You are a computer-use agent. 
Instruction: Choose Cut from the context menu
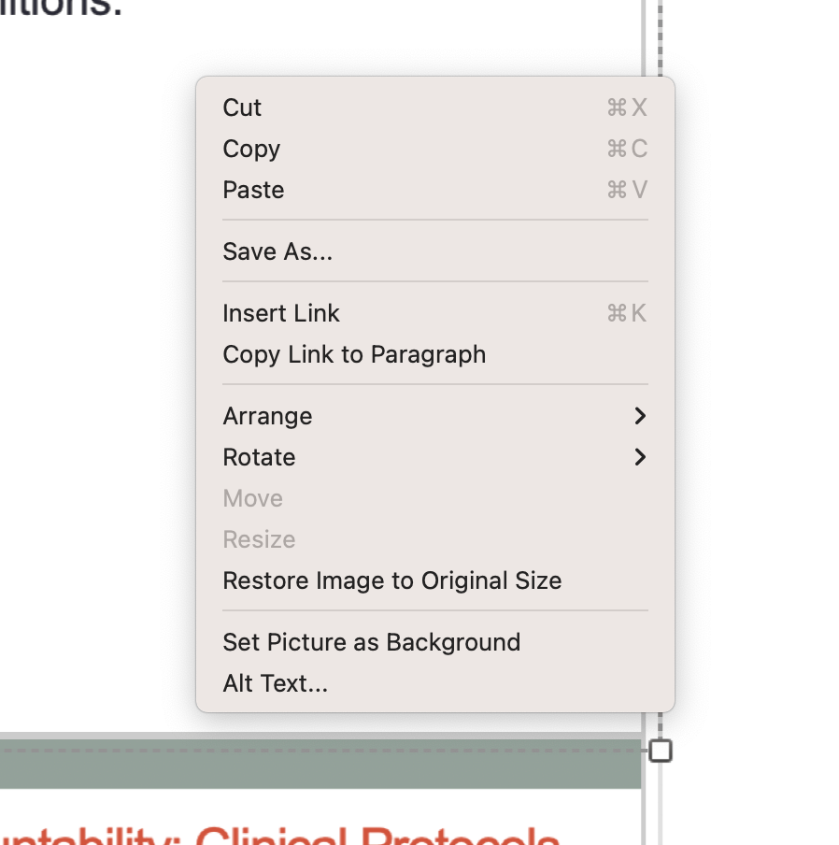click(x=435, y=107)
